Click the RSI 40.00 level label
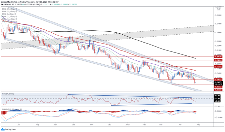The height and width of the screenshot is (132, 225). [x=217, y=101]
